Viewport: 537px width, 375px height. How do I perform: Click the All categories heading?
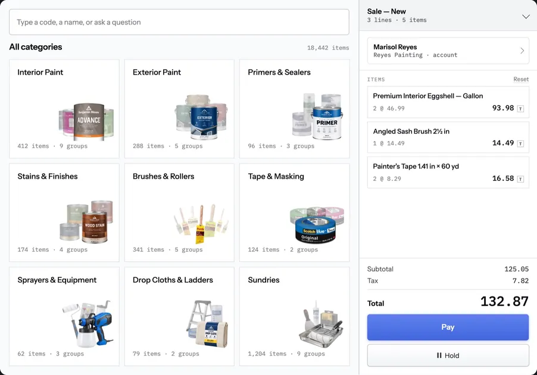click(36, 47)
